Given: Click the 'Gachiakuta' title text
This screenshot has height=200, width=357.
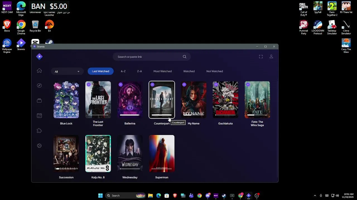Looking at the screenshot, I should (225, 124).
